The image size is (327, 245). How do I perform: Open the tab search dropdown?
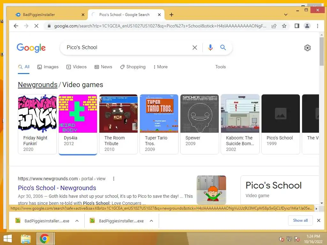point(286,15)
